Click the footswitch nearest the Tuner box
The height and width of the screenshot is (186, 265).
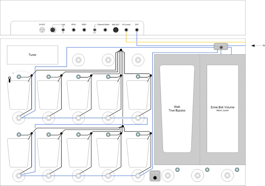(x=78, y=60)
